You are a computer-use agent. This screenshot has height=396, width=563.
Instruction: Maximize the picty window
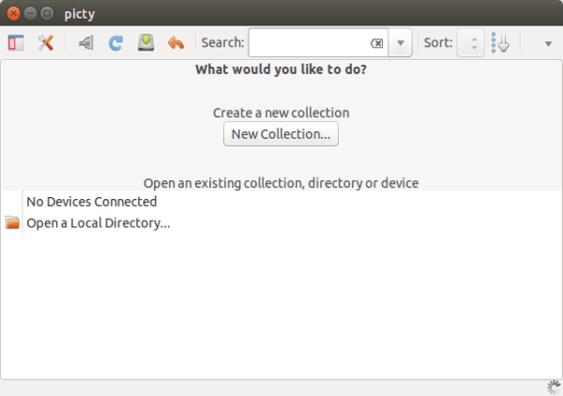coord(47,14)
